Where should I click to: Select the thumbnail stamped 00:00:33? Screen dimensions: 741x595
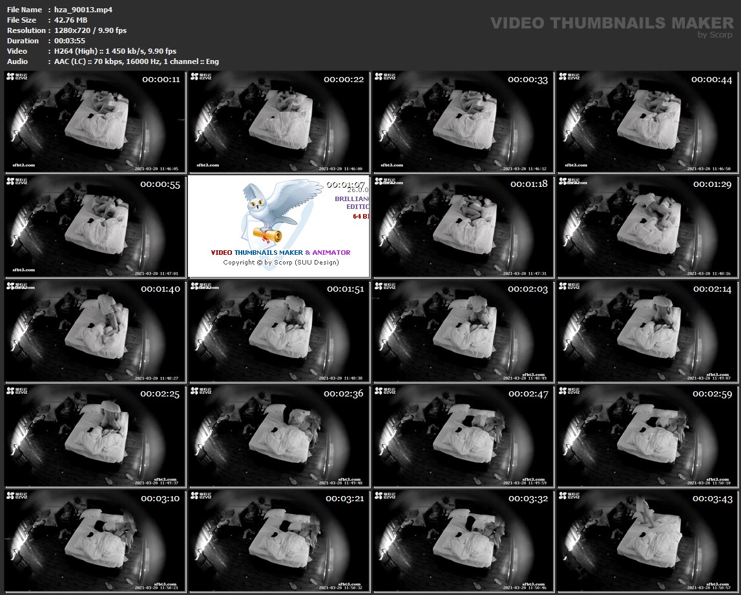(x=463, y=122)
